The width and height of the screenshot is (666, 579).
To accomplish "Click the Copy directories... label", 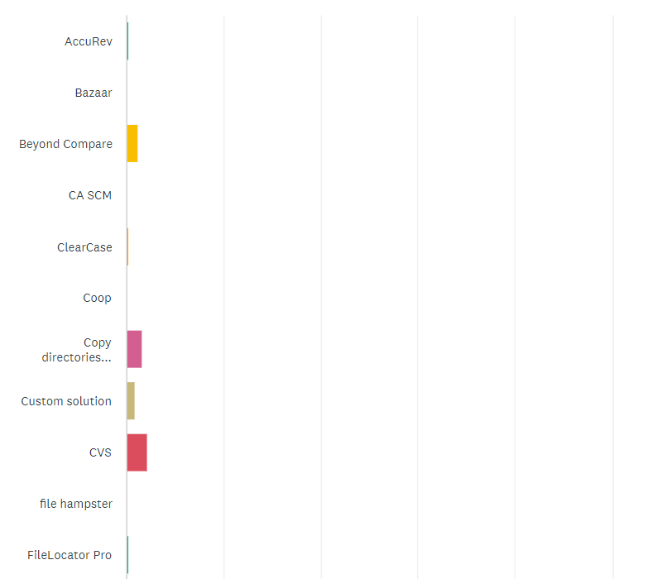I will pos(76,350).
